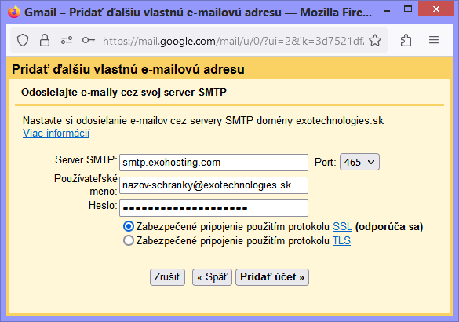Viewport: 459px width, 322px height.
Task: Click the Pridať účet » button
Action: (x=272, y=277)
